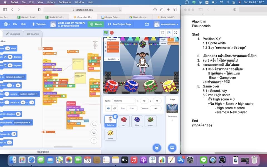The image size is (267, 167).
Task: Click the change x by 10 block
Action: pos(8,134)
